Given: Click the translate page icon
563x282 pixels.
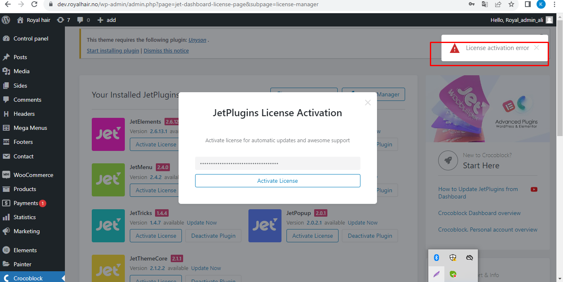Looking at the screenshot, I should 485,4.
